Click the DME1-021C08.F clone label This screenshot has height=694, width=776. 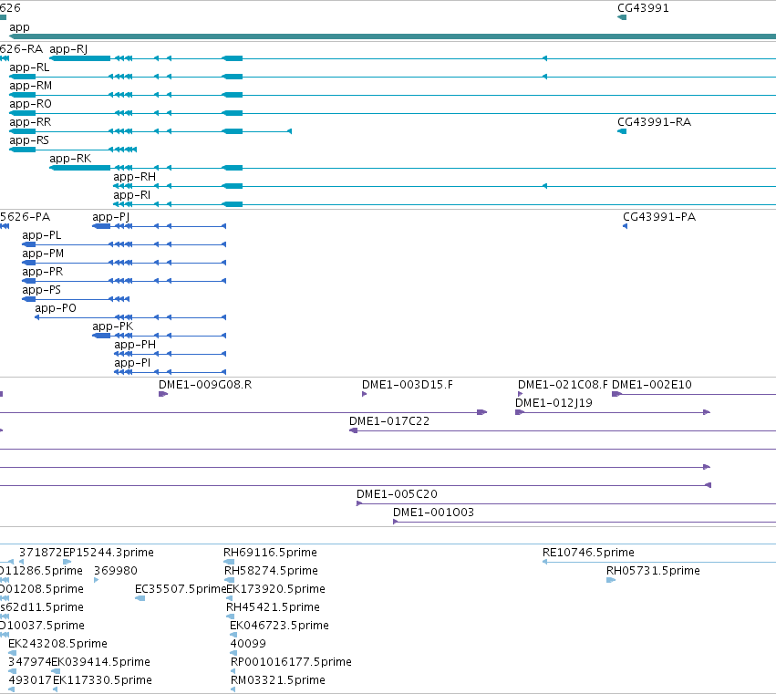tap(563, 385)
